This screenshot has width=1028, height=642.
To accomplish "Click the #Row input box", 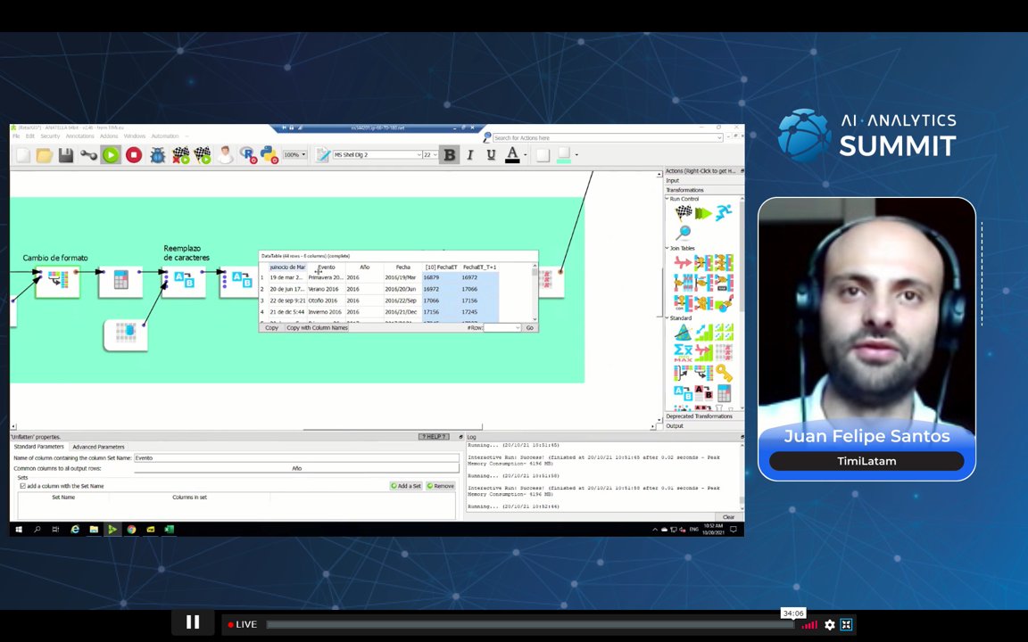I will click(x=502, y=327).
